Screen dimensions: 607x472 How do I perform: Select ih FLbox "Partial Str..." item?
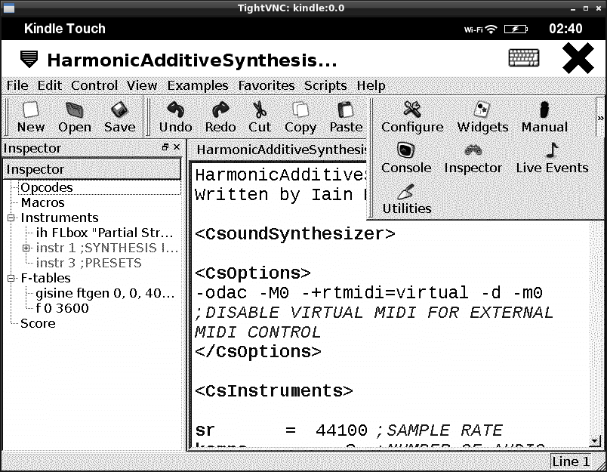coord(104,233)
